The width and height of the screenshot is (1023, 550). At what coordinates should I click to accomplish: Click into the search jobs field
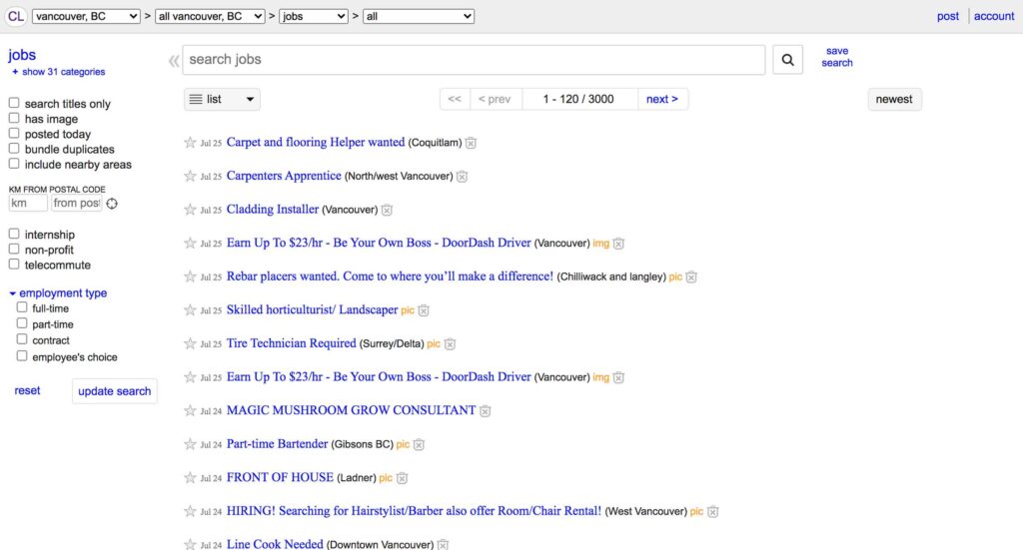(474, 60)
